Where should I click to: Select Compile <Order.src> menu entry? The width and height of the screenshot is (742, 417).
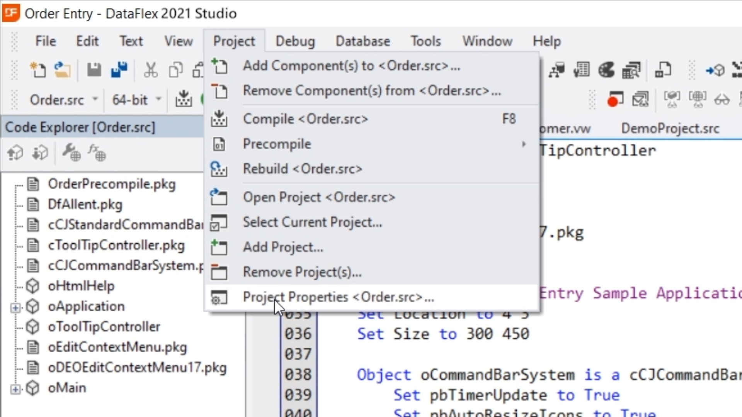305,119
